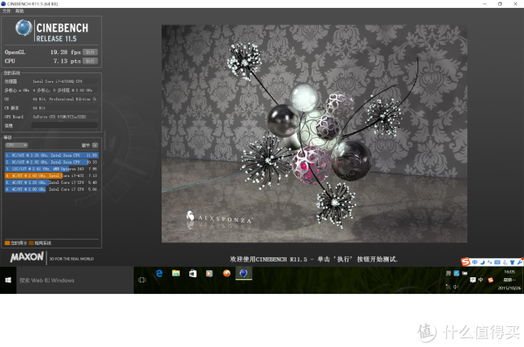Open File Explorer from the taskbar

(176, 274)
